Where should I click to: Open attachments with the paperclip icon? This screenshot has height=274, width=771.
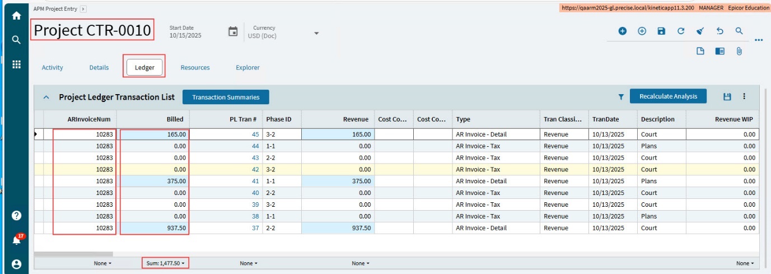pos(739,51)
